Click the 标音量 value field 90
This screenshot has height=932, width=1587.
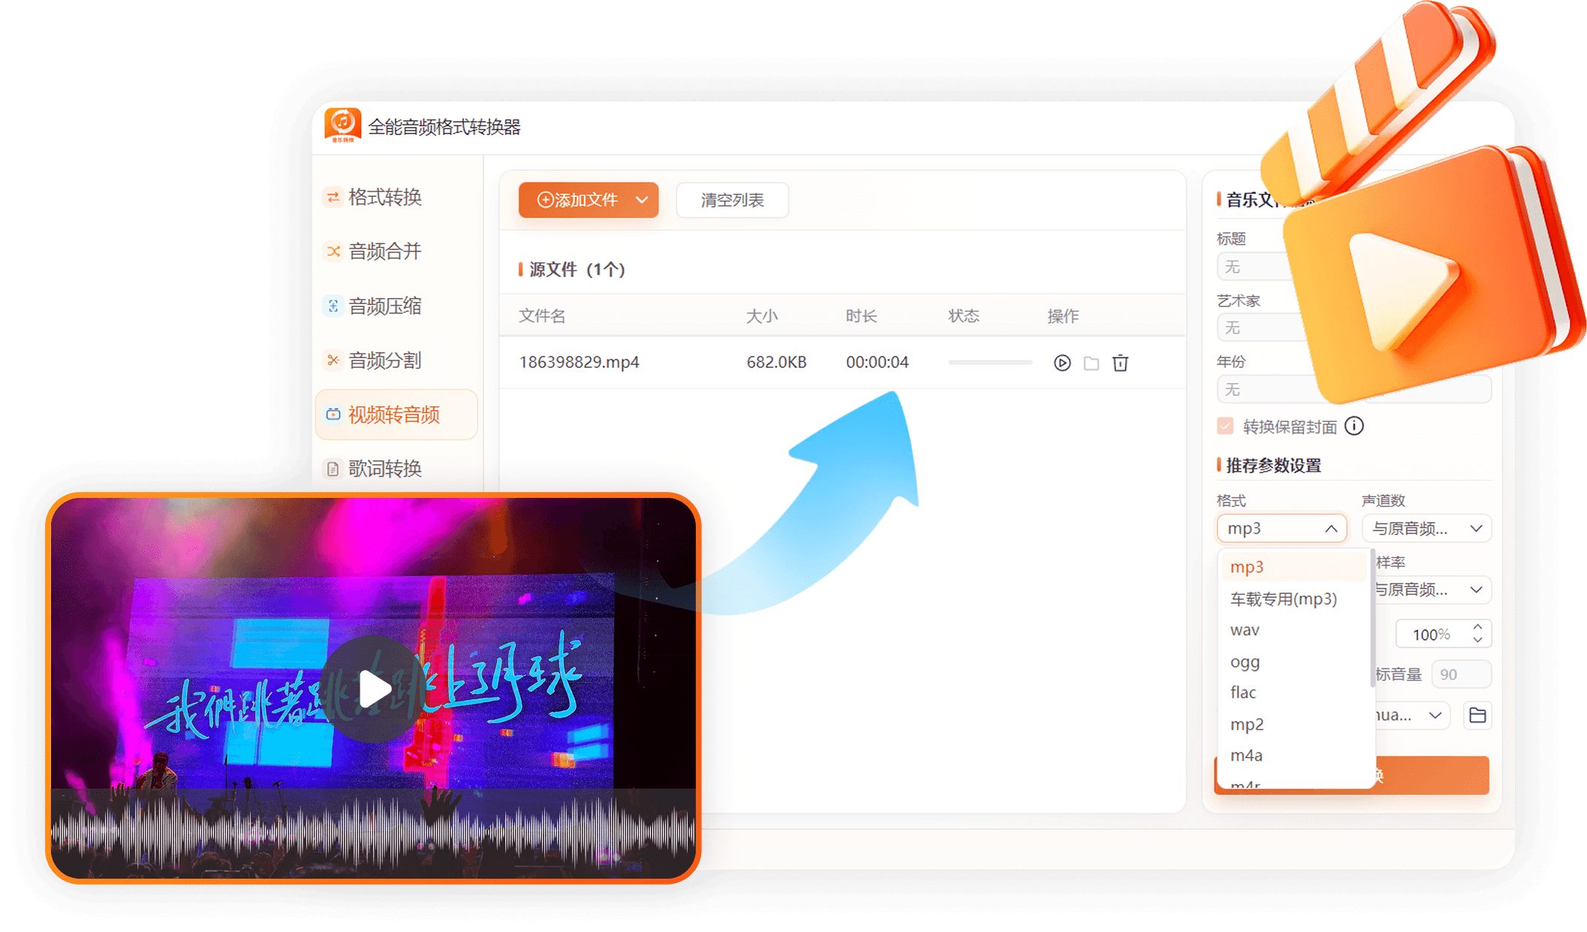(1460, 674)
